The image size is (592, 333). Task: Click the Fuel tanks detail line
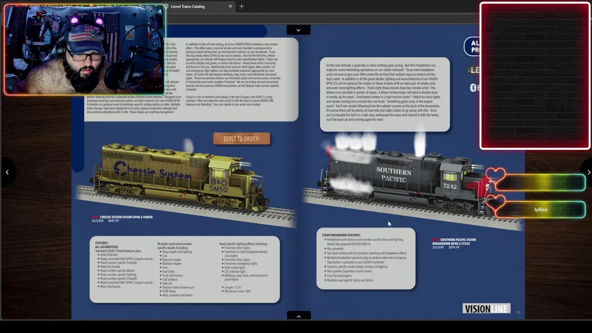[167, 271]
